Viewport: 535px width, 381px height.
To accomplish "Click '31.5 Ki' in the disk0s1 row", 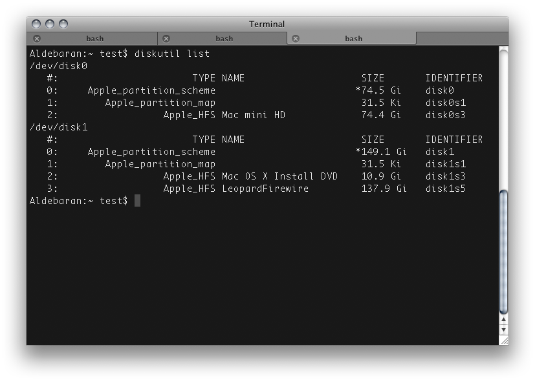I will (381, 103).
